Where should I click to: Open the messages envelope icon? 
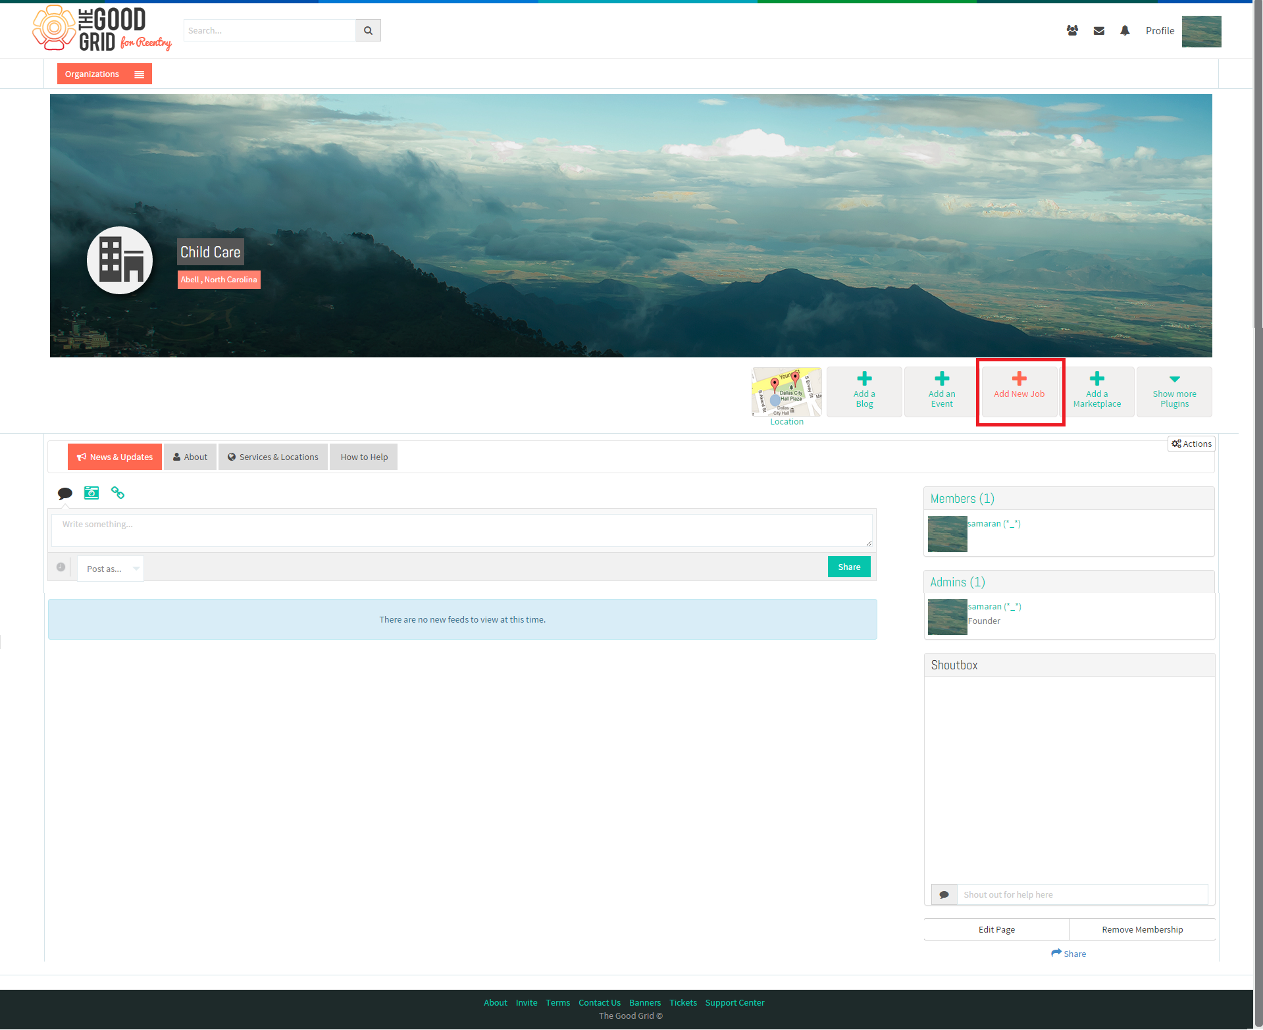click(1098, 30)
